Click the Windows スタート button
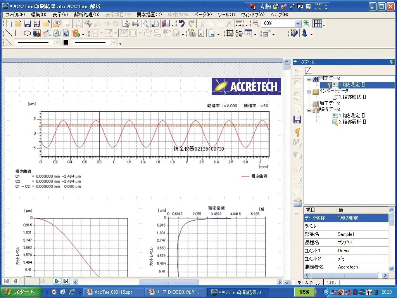The image size is (397, 298). coord(19,292)
